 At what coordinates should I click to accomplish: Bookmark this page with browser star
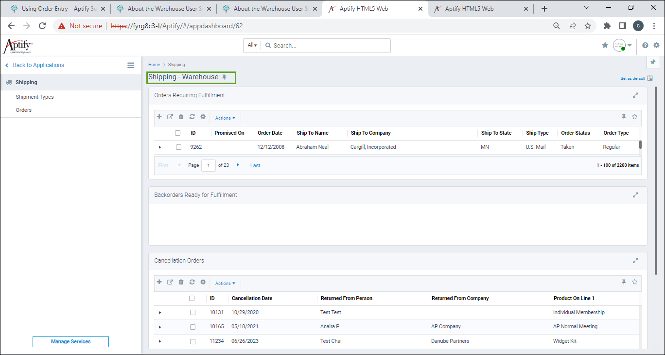coord(588,26)
